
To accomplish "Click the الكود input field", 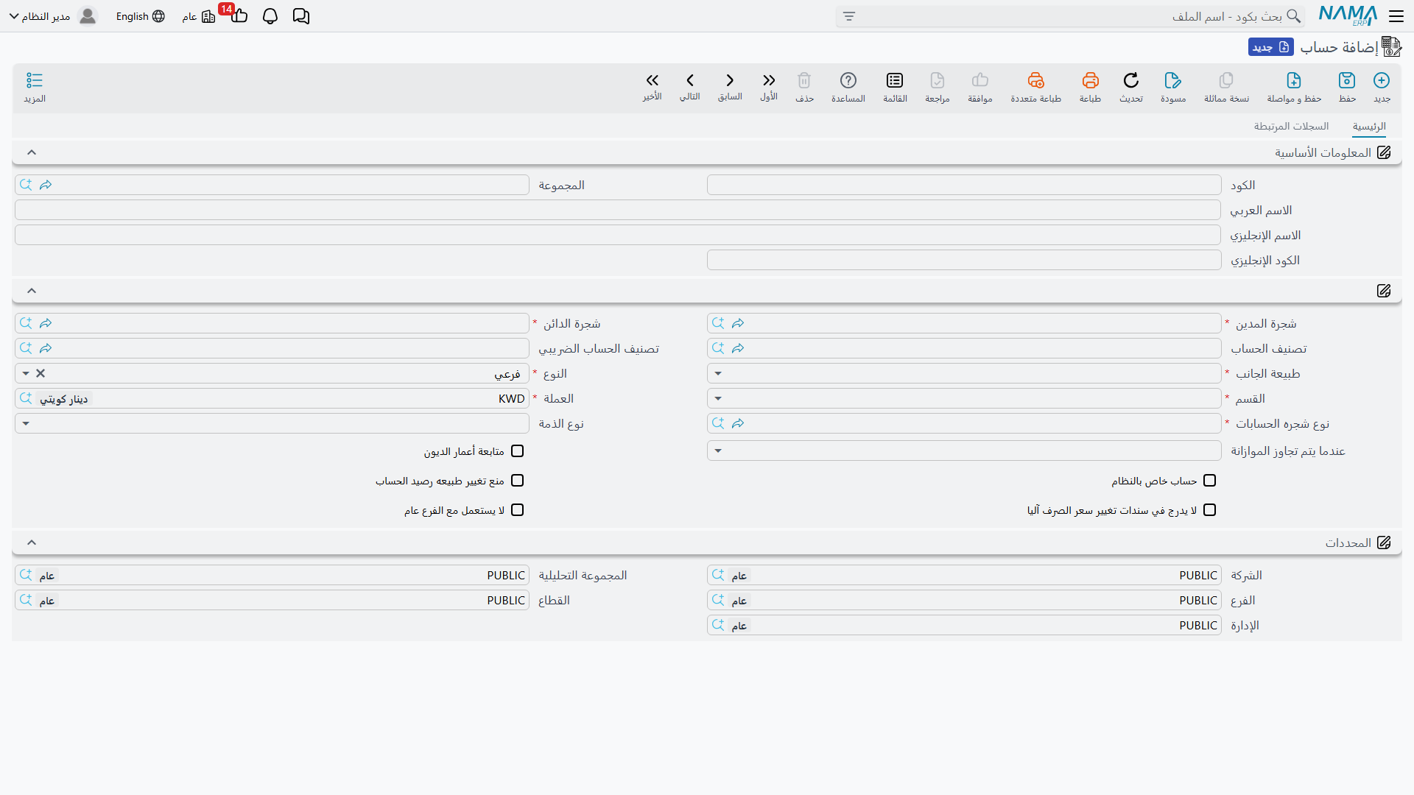I will click(x=964, y=185).
